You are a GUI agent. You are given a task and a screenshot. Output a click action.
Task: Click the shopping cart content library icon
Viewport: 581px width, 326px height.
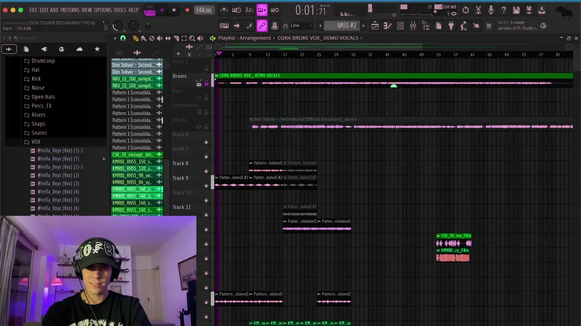(x=489, y=26)
